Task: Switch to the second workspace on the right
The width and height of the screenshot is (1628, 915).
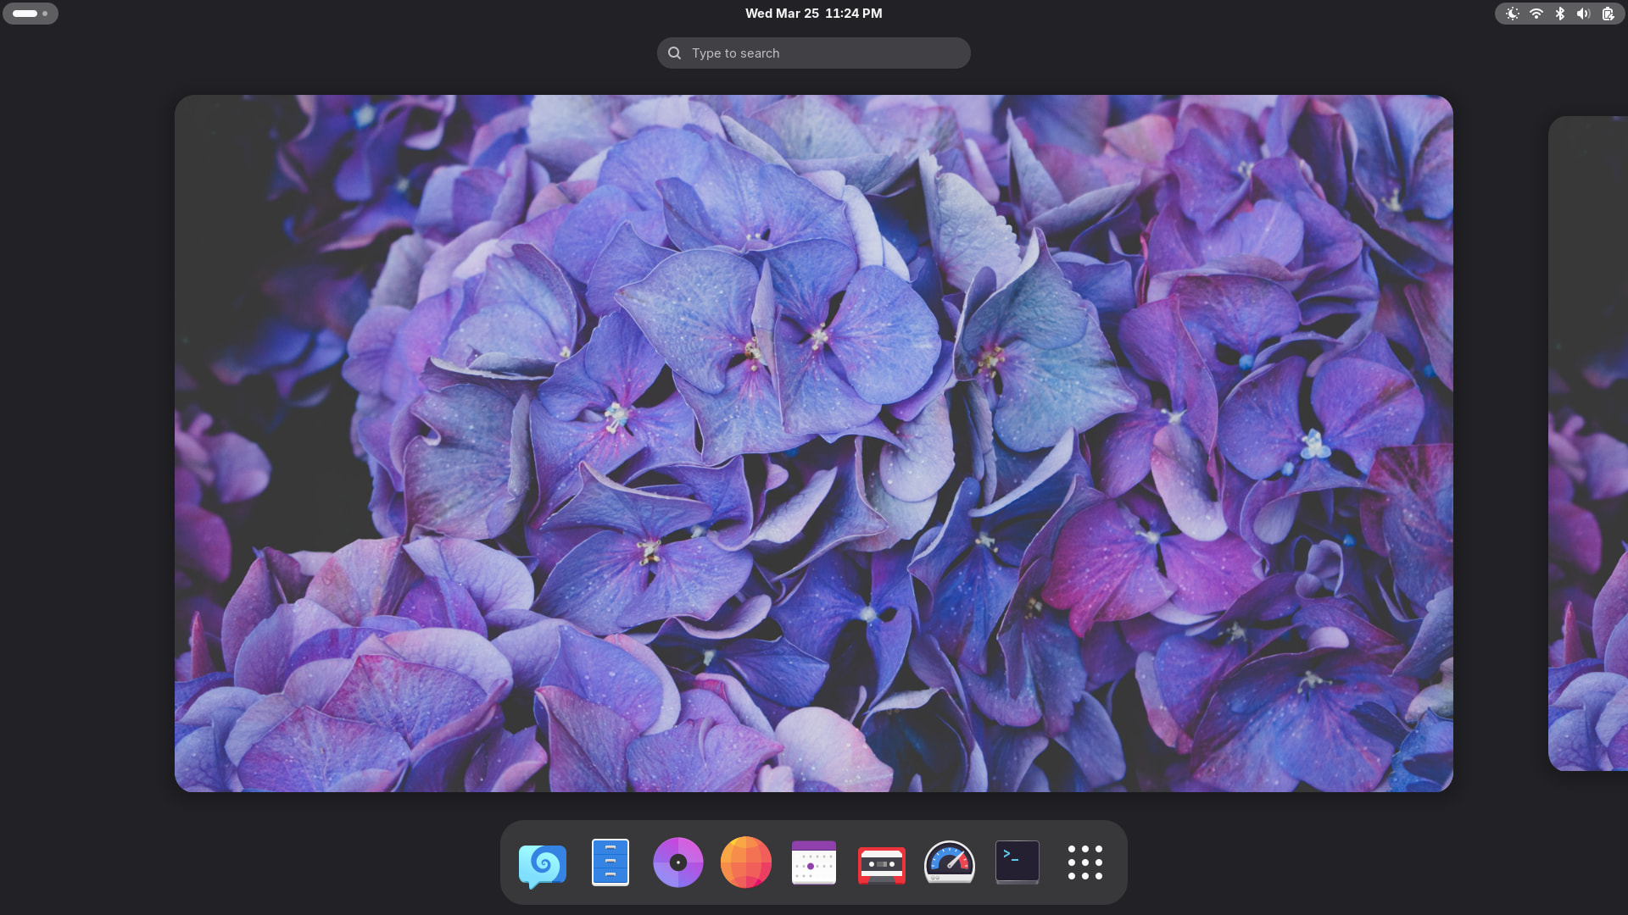Action: point(1588,443)
